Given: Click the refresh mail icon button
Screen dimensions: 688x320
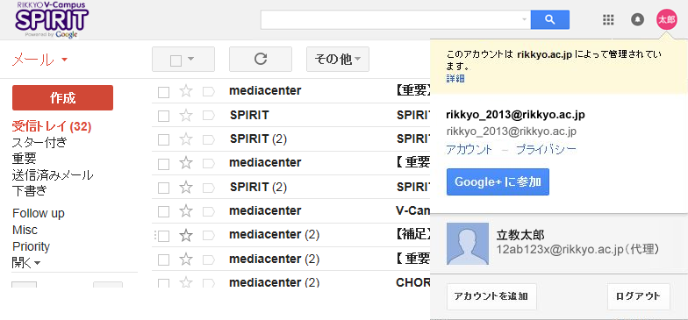Looking at the screenshot, I should (261, 59).
